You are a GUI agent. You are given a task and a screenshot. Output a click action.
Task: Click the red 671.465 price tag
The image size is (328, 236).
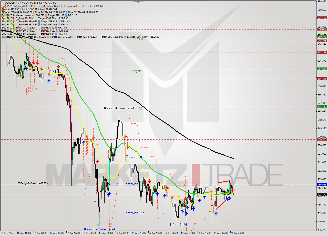coord(322,18)
